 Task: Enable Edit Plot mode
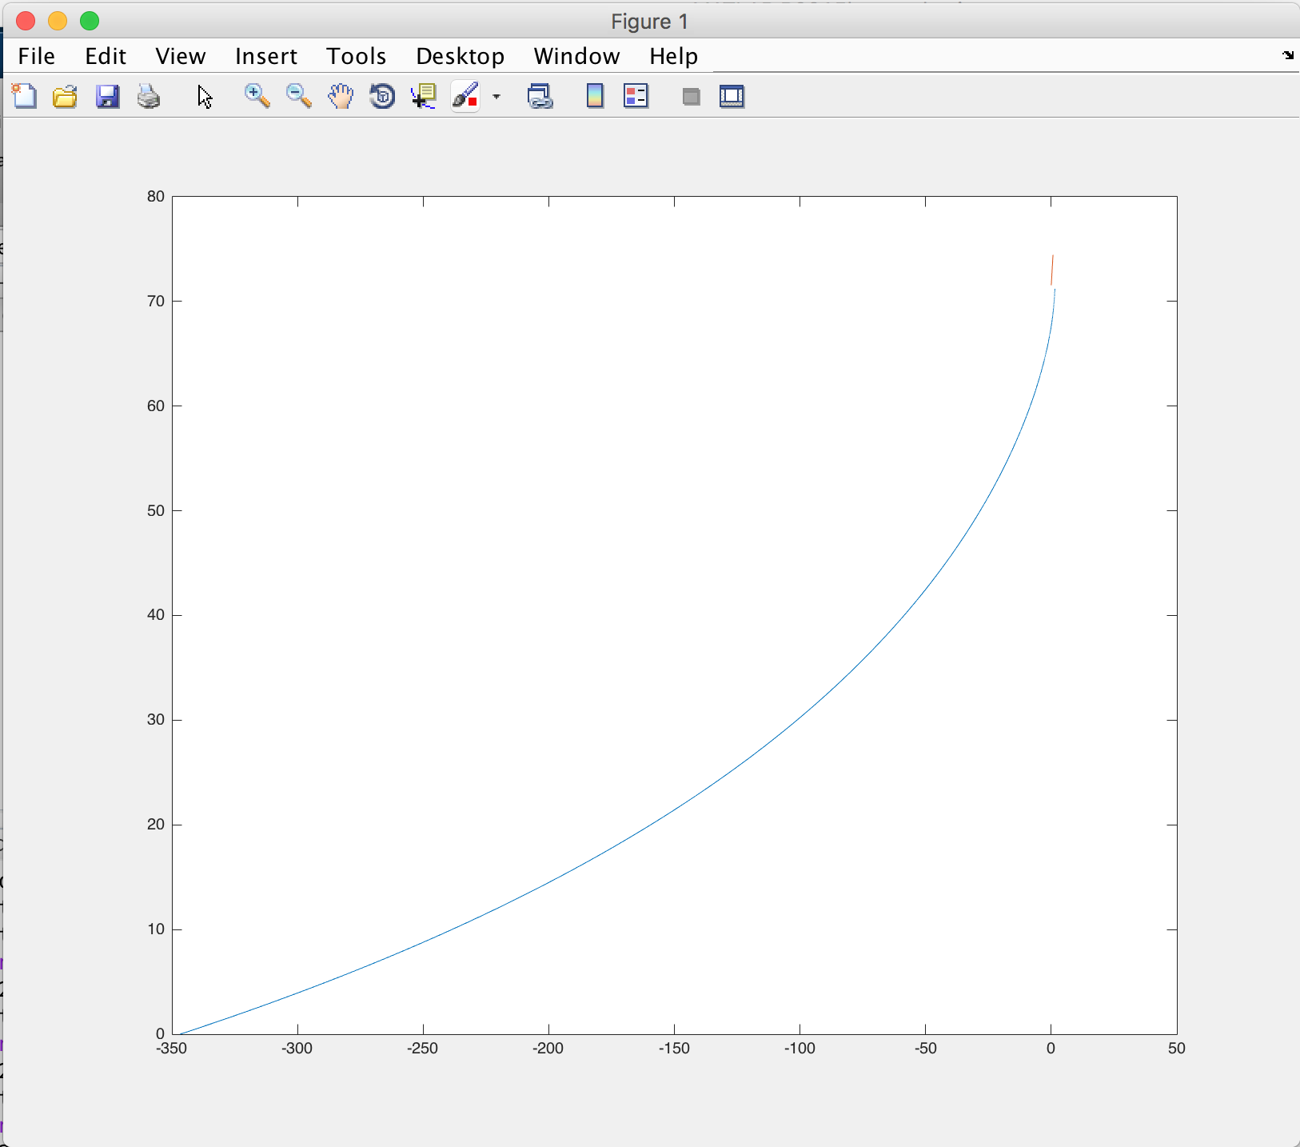[x=205, y=96]
